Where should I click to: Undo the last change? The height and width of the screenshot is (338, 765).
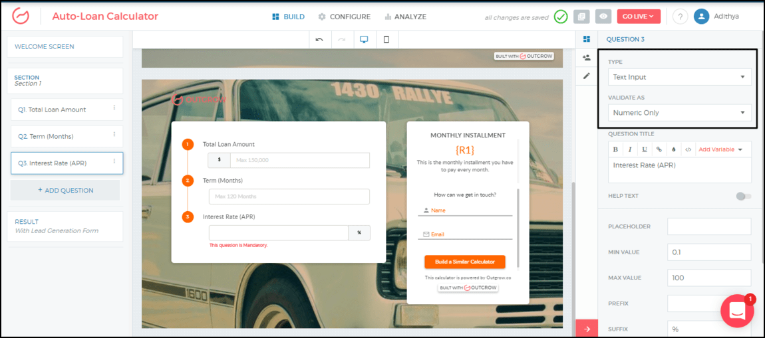[319, 40]
